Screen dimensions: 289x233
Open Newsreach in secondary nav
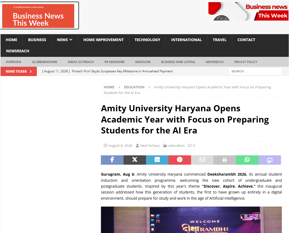pyautogui.click(x=215, y=62)
